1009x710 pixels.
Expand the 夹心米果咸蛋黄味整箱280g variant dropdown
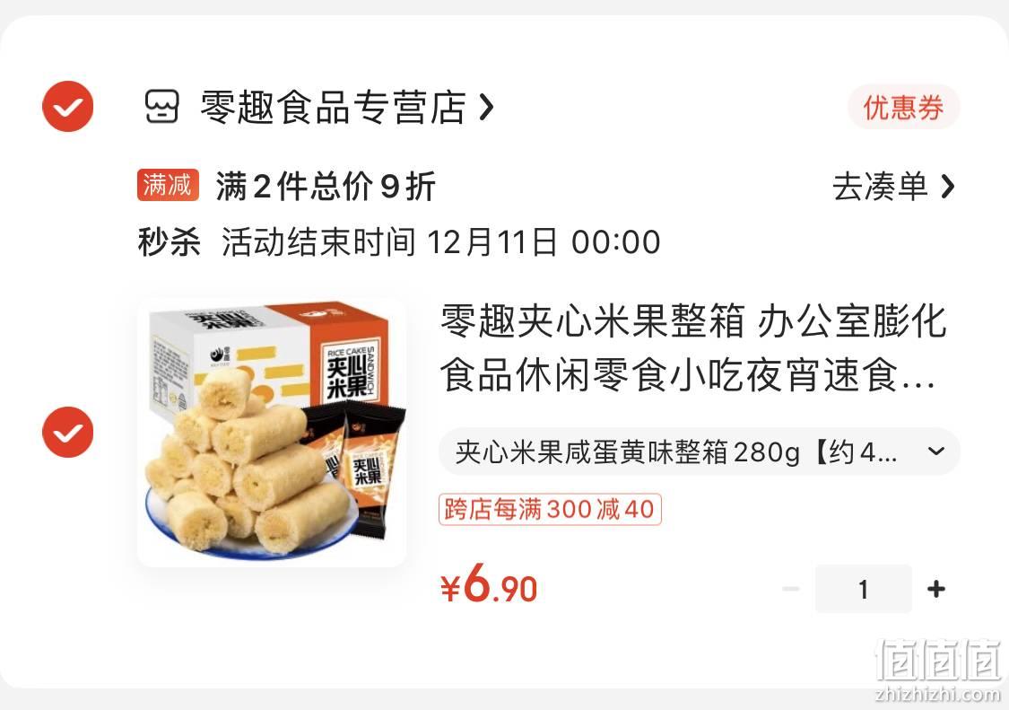pos(700,452)
